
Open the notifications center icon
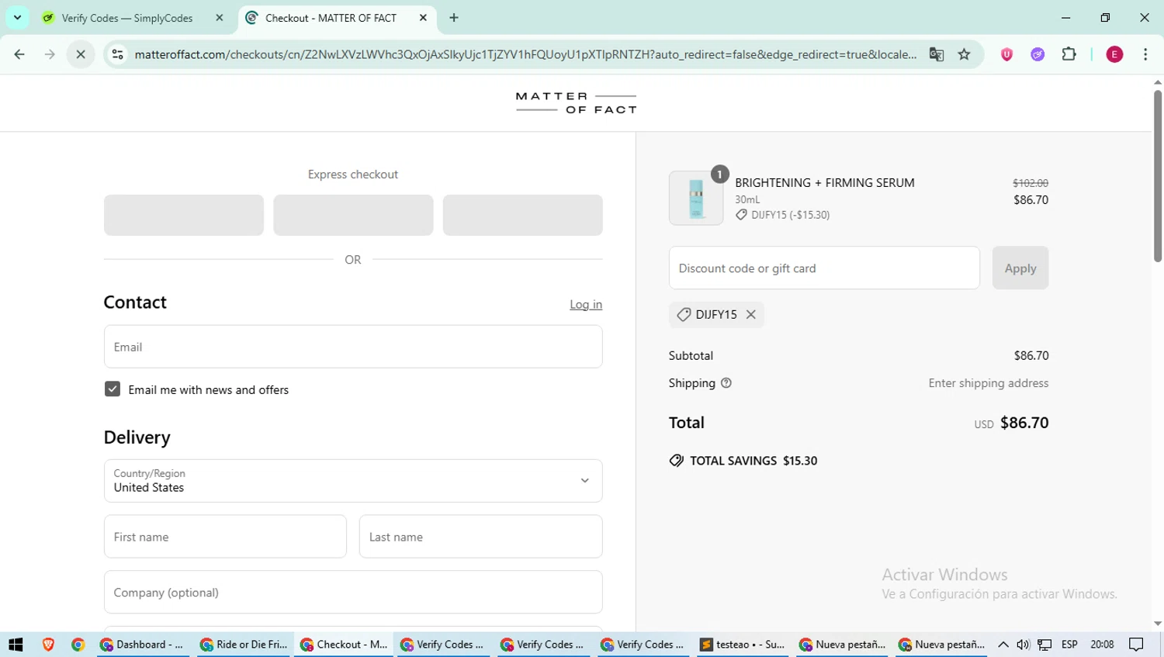click(x=1136, y=644)
